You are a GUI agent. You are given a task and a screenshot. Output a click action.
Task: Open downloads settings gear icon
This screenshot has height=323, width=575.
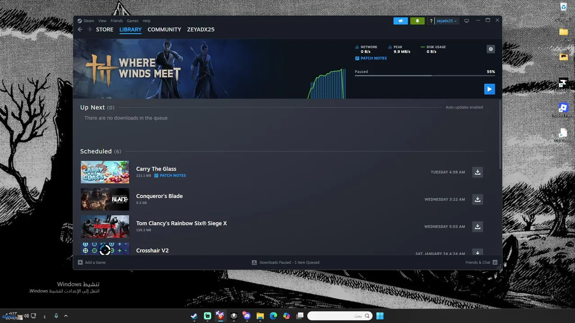click(x=491, y=49)
